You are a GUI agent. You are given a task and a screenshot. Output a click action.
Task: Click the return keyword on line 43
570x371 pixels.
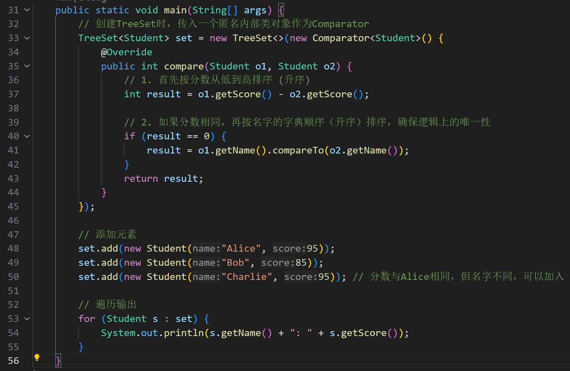tap(141, 179)
